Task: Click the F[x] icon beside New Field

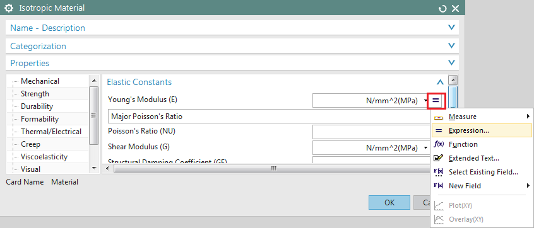Action: [439, 186]
